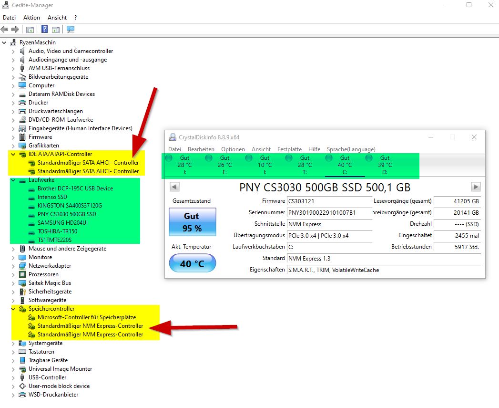The height and width of the screenshot is (408, 499).
Task: Click the Back arrow in Device Manager toolbar
Action: pyautogui.click(x=4, y=29)
